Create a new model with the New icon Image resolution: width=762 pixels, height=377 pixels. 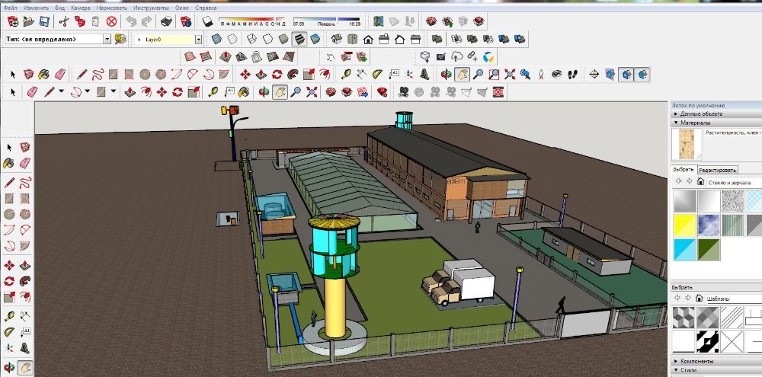click(13, 21)
